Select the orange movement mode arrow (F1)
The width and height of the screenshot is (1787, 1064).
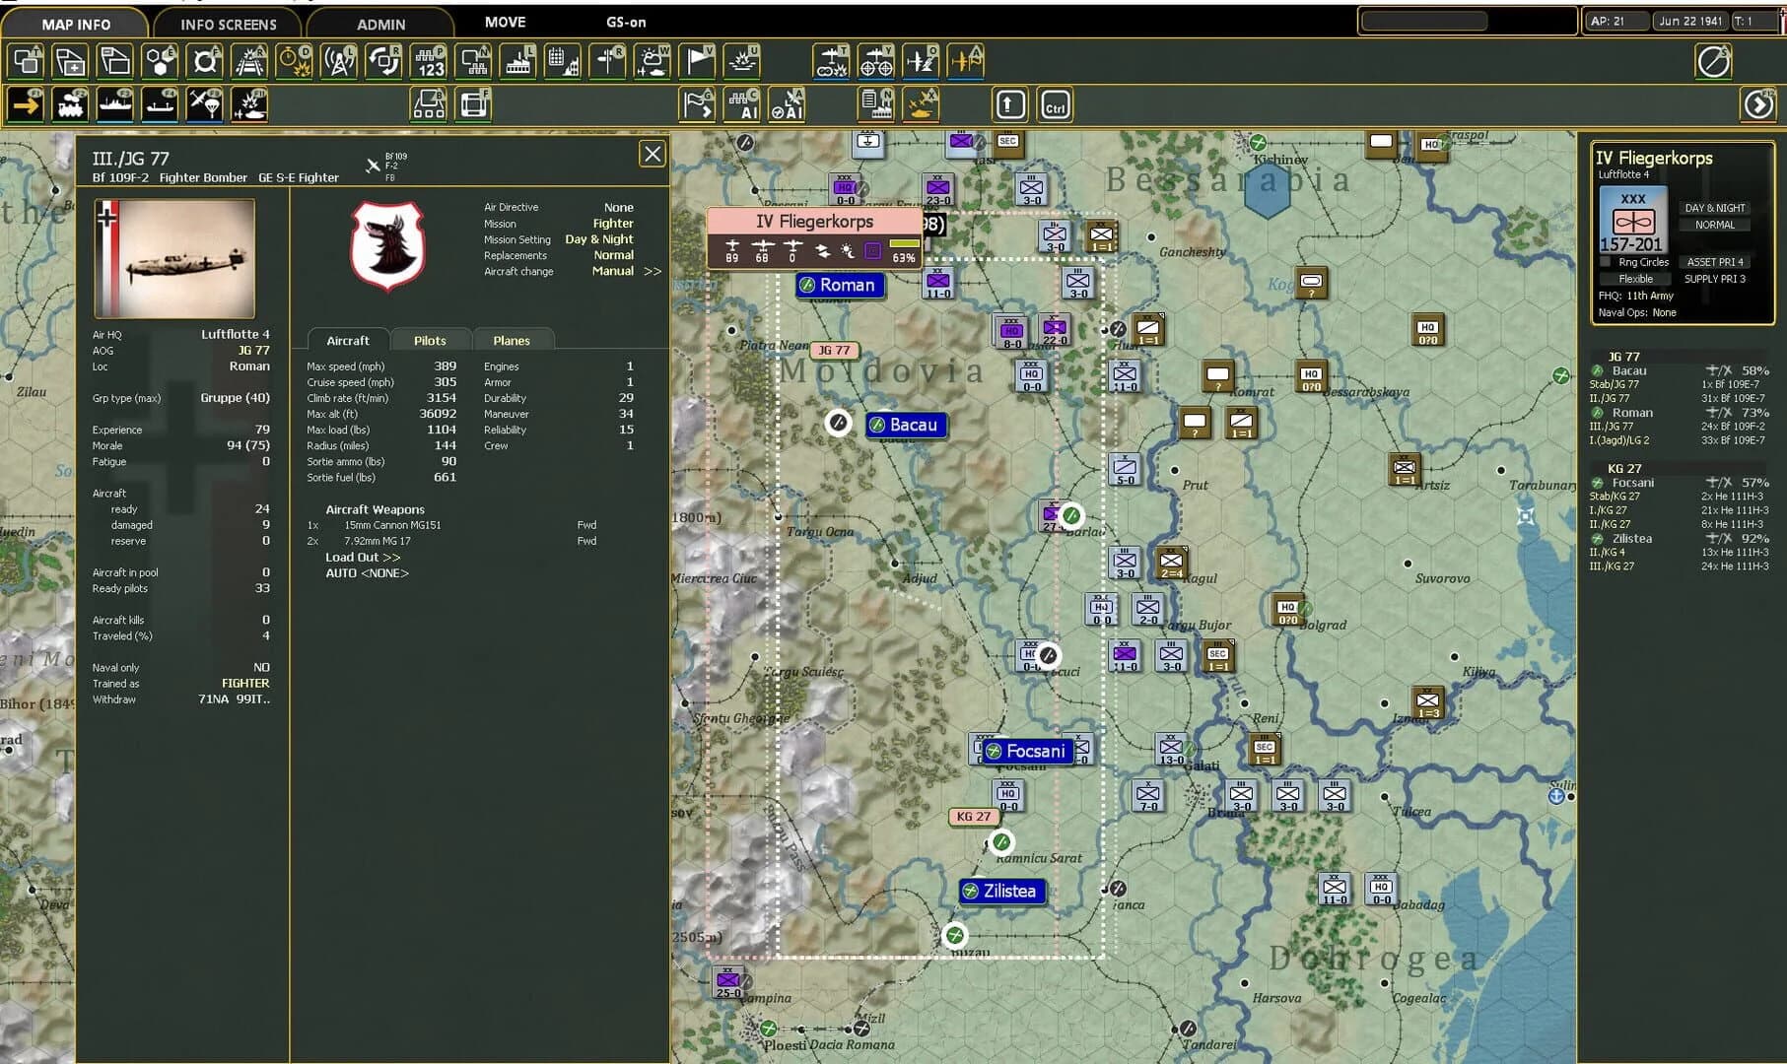tap(25, 103)
